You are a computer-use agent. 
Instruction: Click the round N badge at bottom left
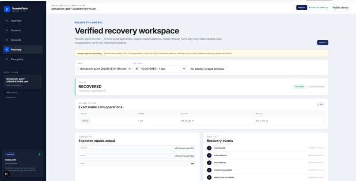6,174
